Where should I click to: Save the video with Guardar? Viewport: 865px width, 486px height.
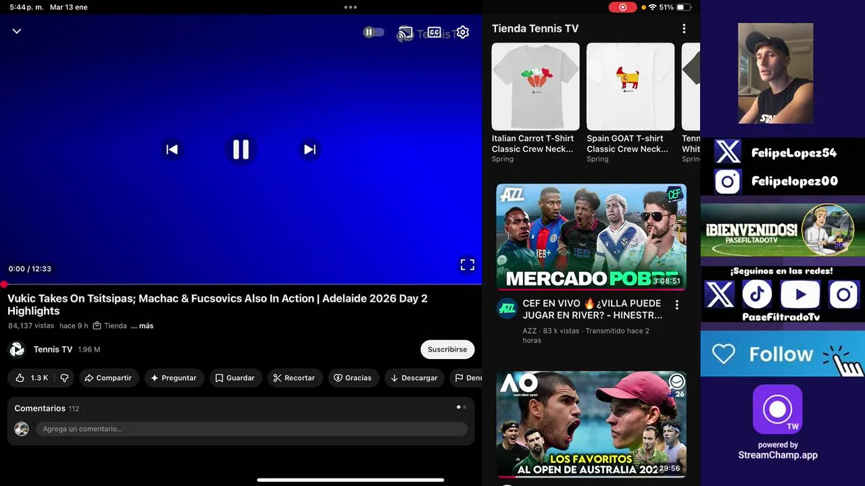[234, 378]
